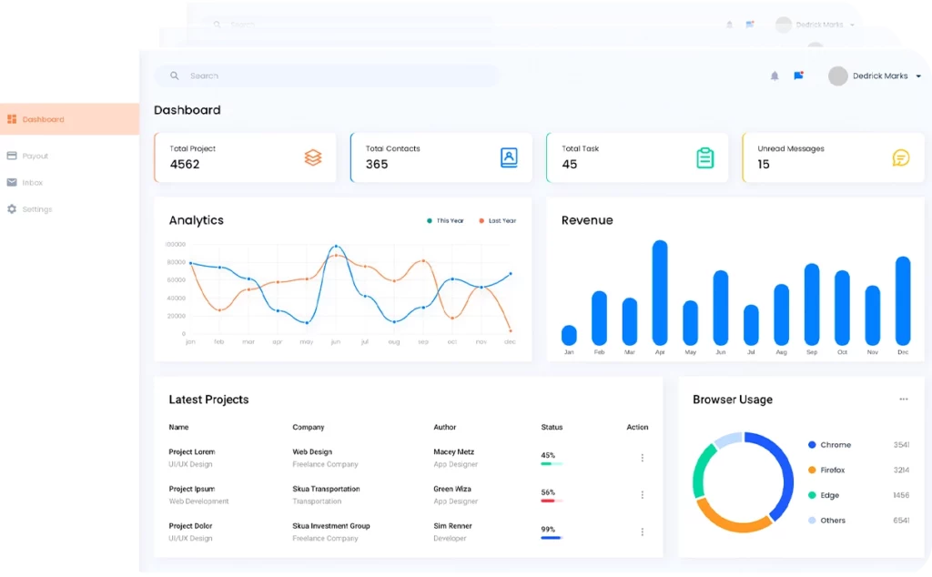Expand the Dedrick Marks user dropdown arrow

tap(918, 76)
